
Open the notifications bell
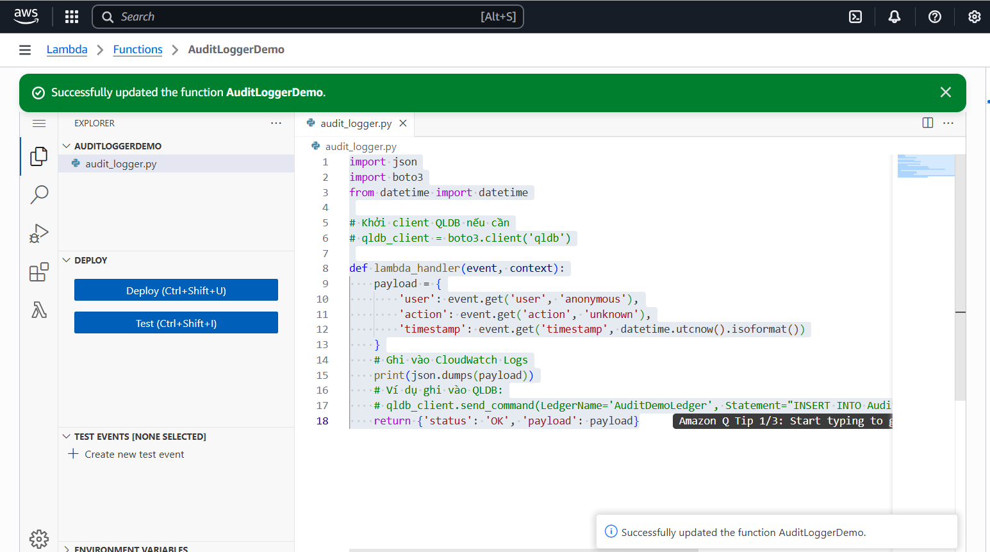point(895,17)
